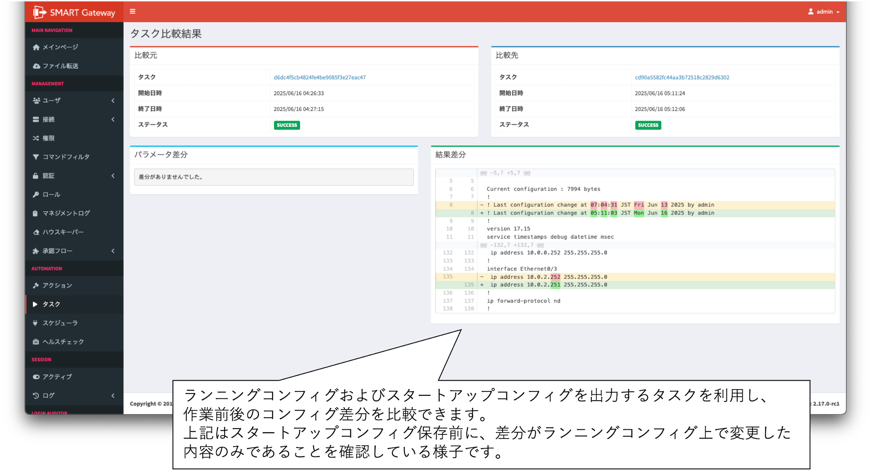This screenshot has width=870, height=472.
Task: Expand the 承認フロー submenu chevron
Action: pos(113,251)
